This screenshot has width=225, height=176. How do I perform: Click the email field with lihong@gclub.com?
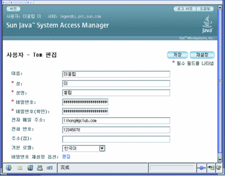pos(116,121)
